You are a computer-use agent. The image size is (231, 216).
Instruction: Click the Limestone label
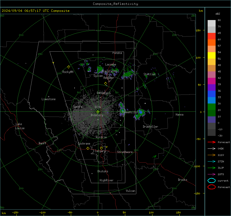pos(49,99)
